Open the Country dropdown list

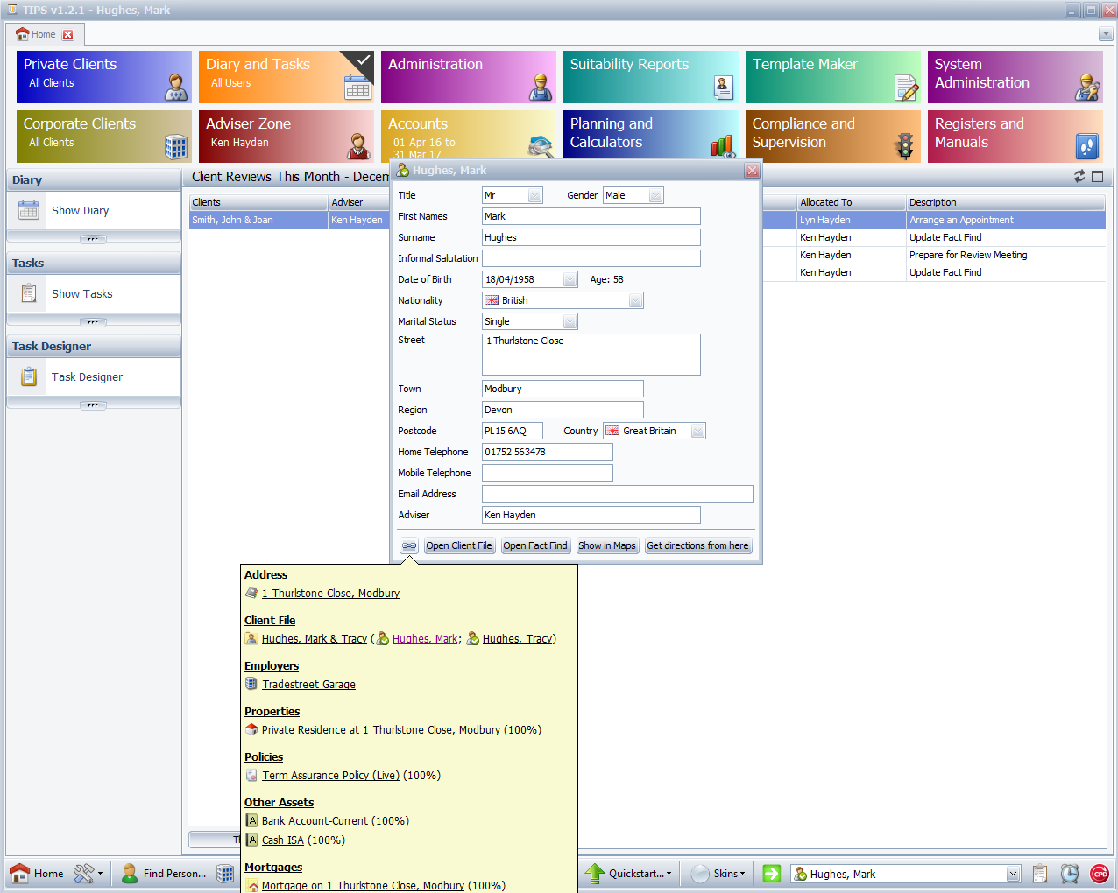pyautogui.click(x=697, y=432)
